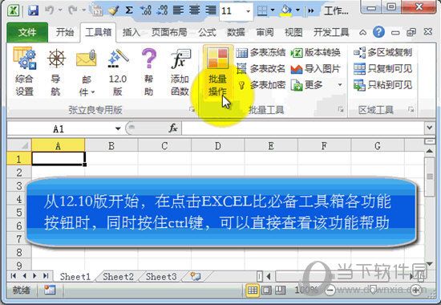
Task: Select column D header
Action: (217, 145)
